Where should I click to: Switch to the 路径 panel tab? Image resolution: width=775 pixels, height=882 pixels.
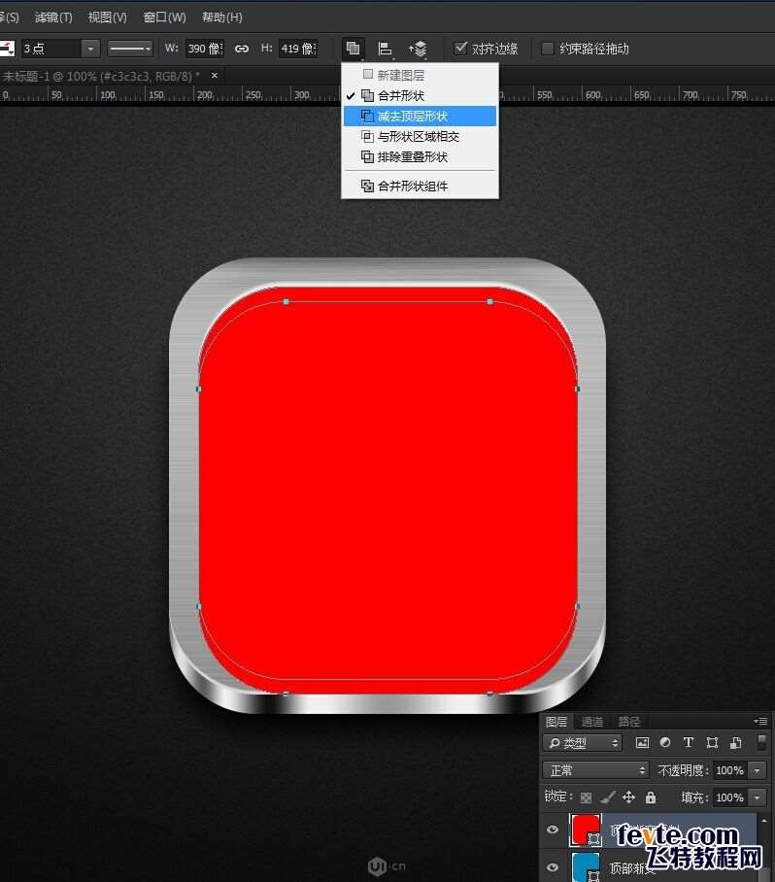(628, 722)
